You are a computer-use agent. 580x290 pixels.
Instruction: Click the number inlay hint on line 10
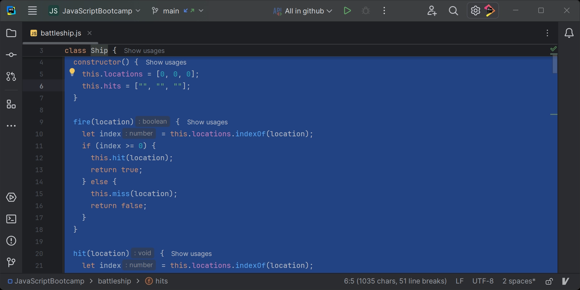click(139, 133)
